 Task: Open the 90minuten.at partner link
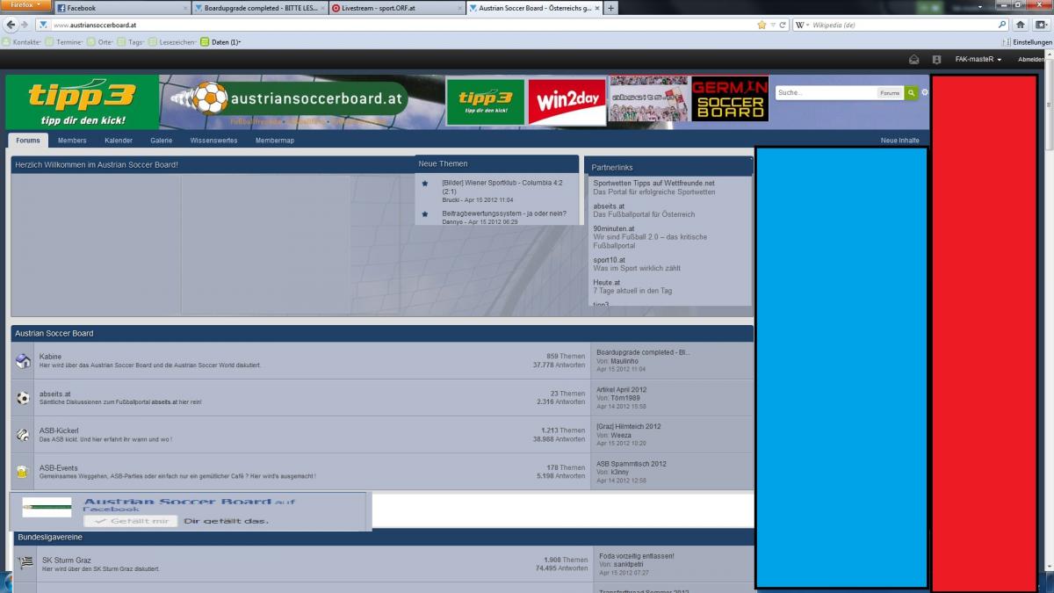(614, 228)
